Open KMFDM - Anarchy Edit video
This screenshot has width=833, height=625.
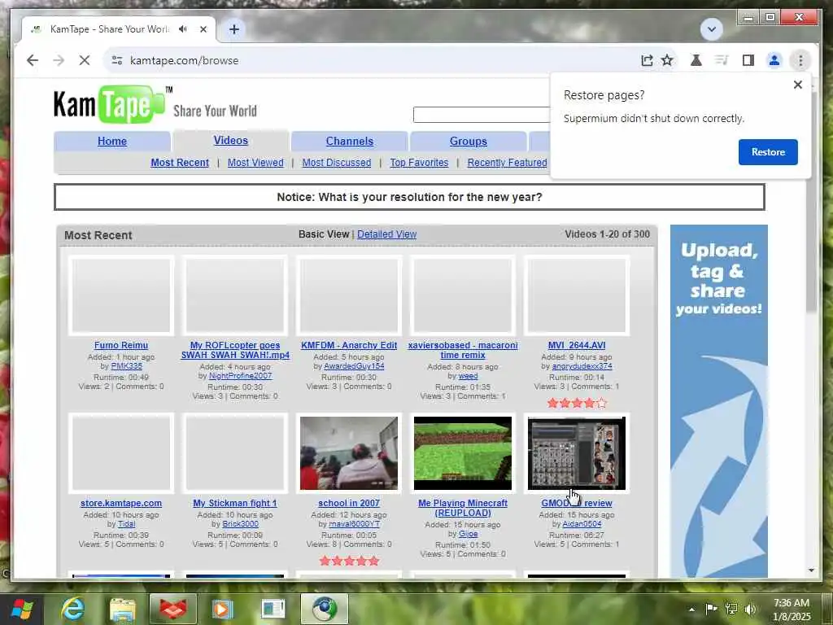click(x=349, y=345)
